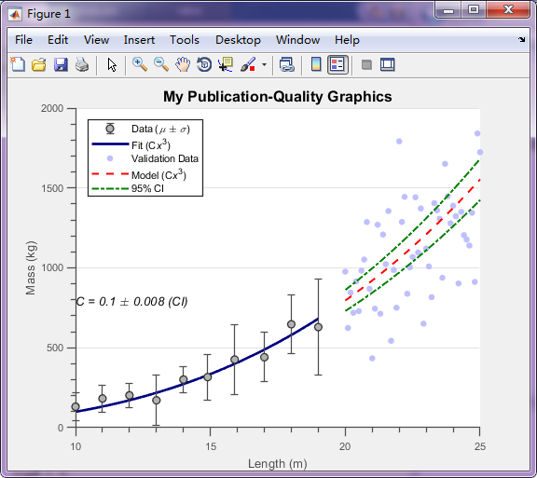Open the File menu
The height and width of the screenshot is (478, 537).
(23, 40)
